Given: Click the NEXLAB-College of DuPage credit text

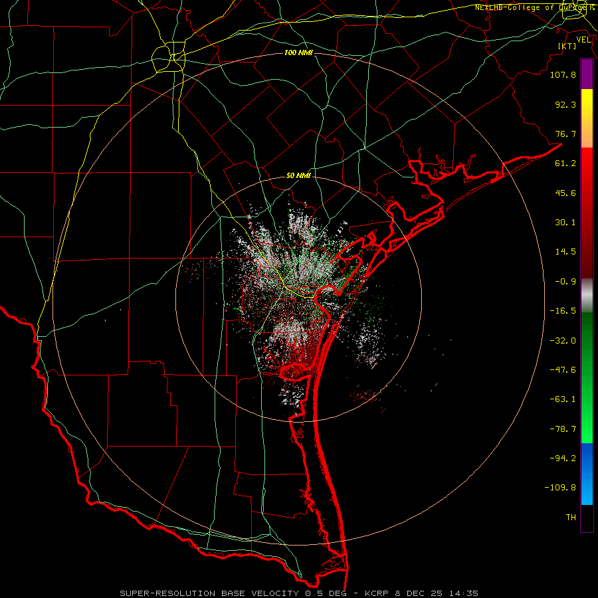Looking at the screenshot, I should click(x=535, y=7).
